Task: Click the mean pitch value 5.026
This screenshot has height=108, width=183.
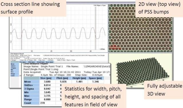Action: coord(63,82)
